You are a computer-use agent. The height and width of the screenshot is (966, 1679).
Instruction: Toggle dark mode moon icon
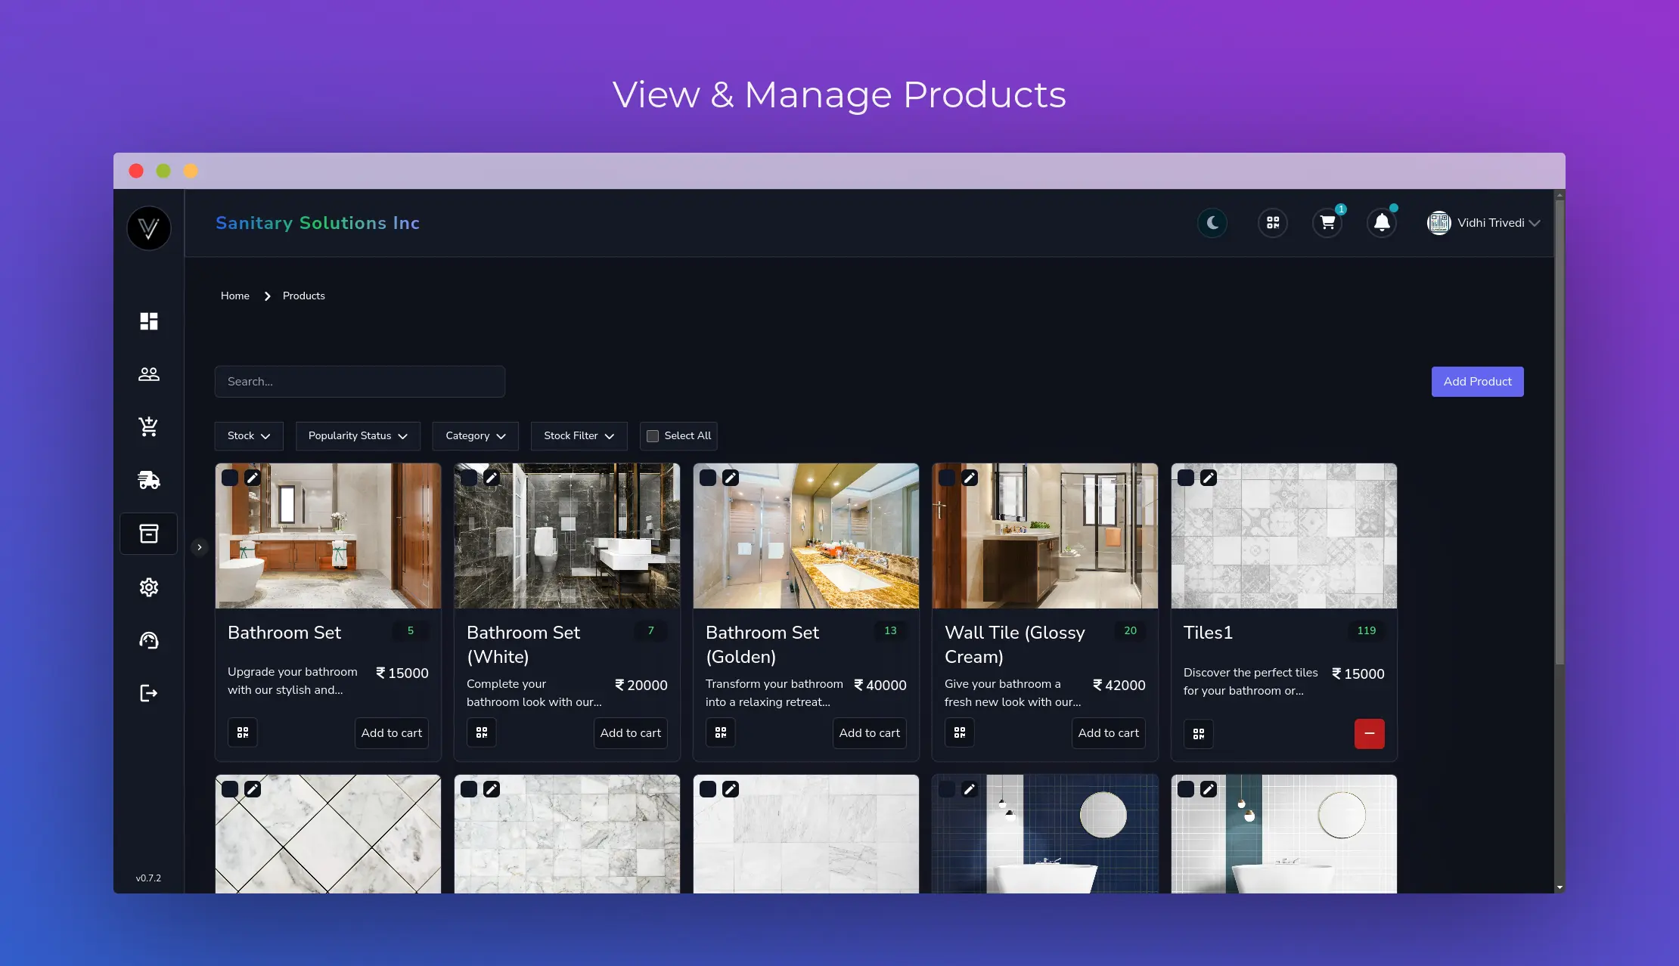[1212, 223]
